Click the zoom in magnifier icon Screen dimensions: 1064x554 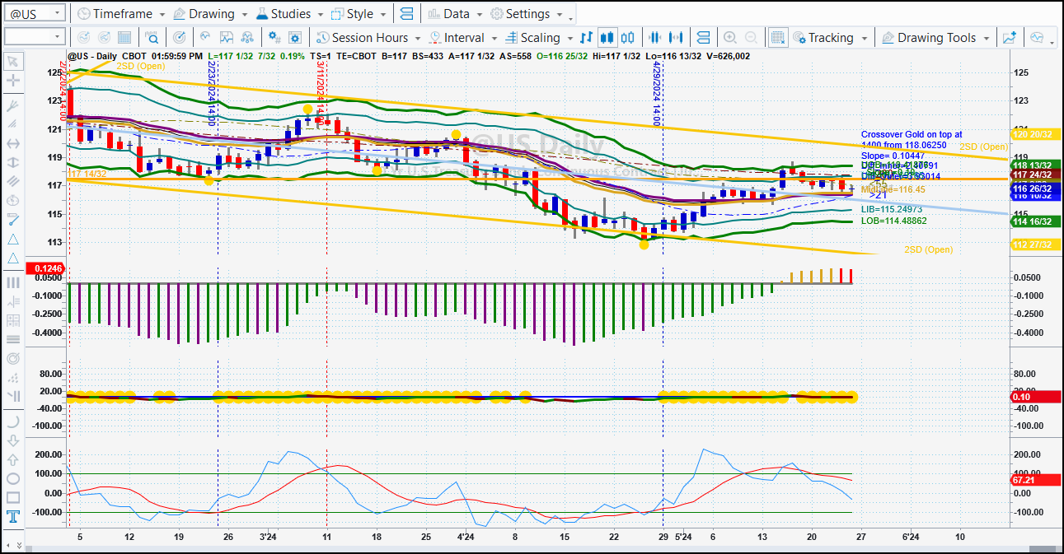coord(729,38)
